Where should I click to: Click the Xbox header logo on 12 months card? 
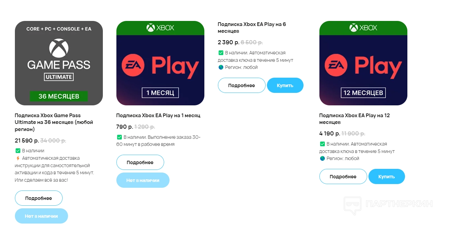(363, 28)
